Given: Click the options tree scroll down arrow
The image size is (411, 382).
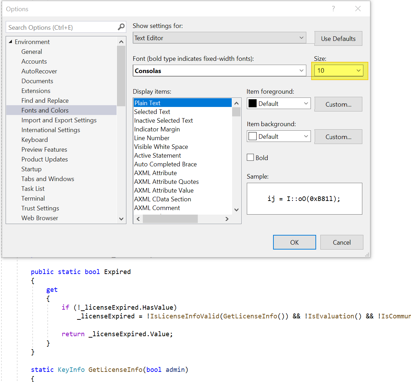Looking at the screenshot, I should coord(121,219).
